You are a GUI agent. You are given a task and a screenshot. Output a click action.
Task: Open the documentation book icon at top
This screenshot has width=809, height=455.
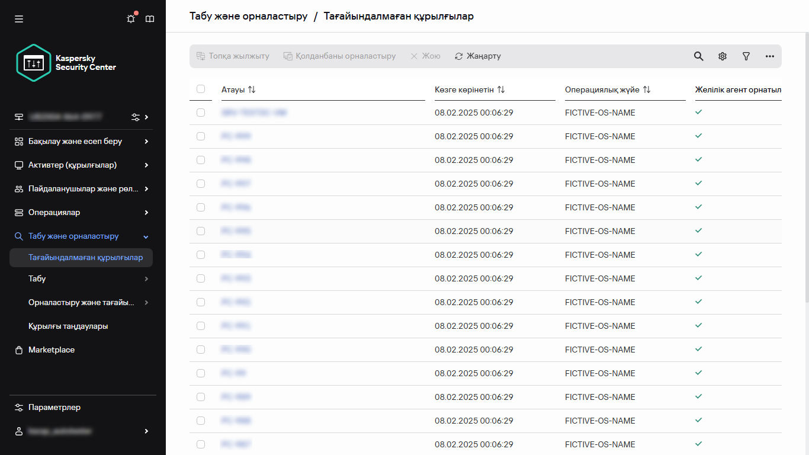click(150, 18)
